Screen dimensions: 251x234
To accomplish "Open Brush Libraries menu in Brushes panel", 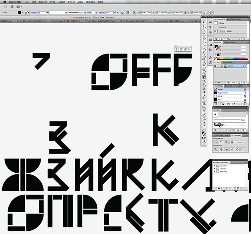I will [x=215, y=130].
